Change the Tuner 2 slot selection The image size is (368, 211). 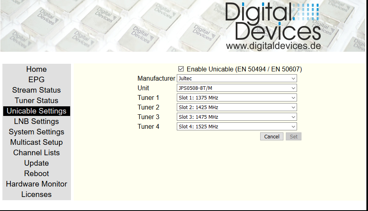coord(237,108)
